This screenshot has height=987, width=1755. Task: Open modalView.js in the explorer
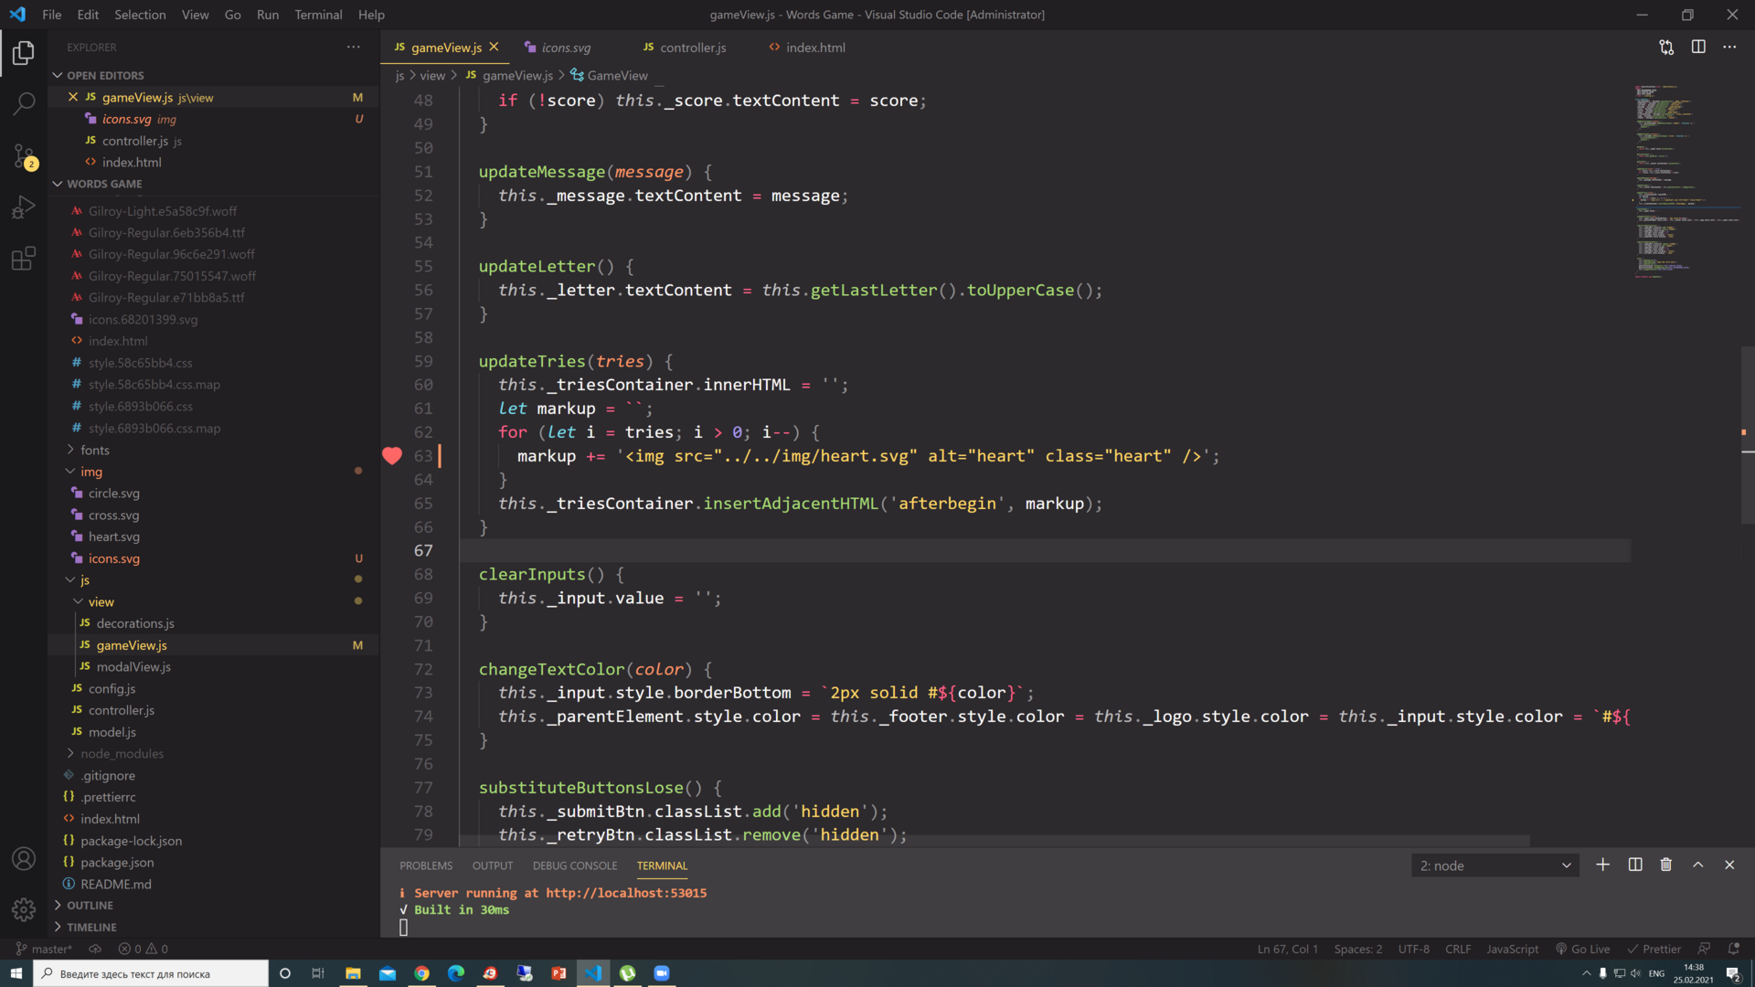[133, 666]
